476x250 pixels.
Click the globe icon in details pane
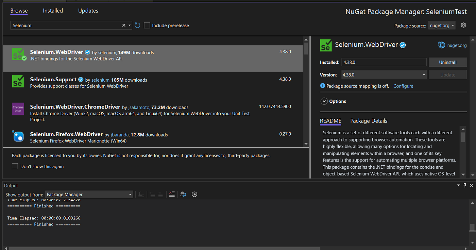tap(441, 45)
